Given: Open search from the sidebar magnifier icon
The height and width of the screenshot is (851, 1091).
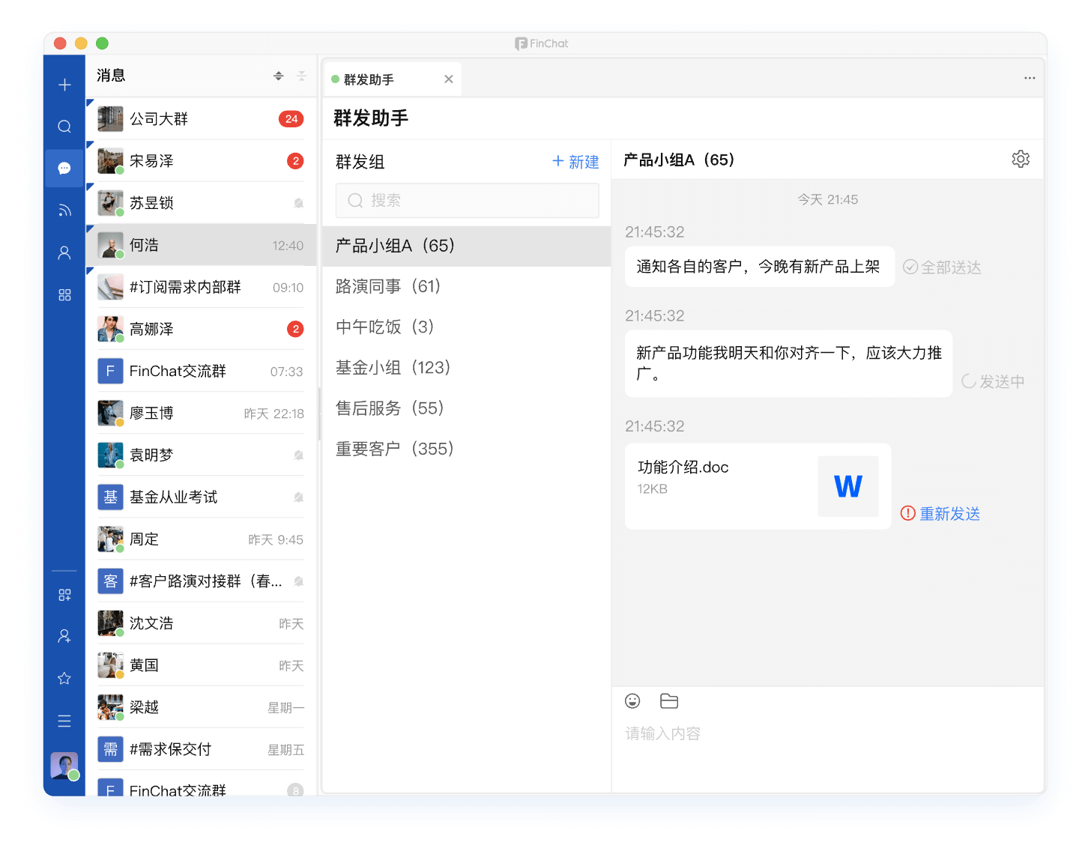Looking at the screenshot, I should pos(64,127).
